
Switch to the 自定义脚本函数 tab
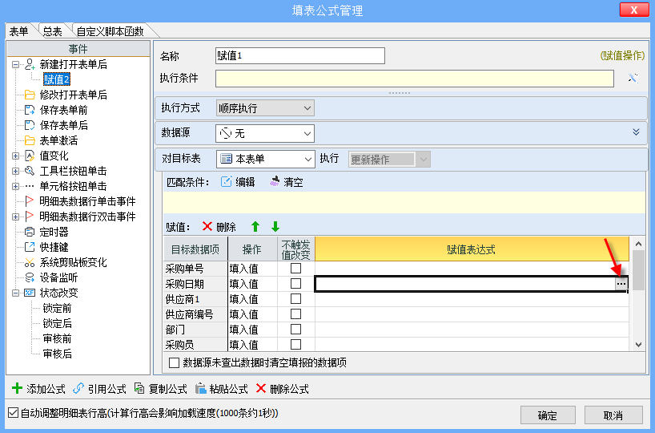pos(111,31)
